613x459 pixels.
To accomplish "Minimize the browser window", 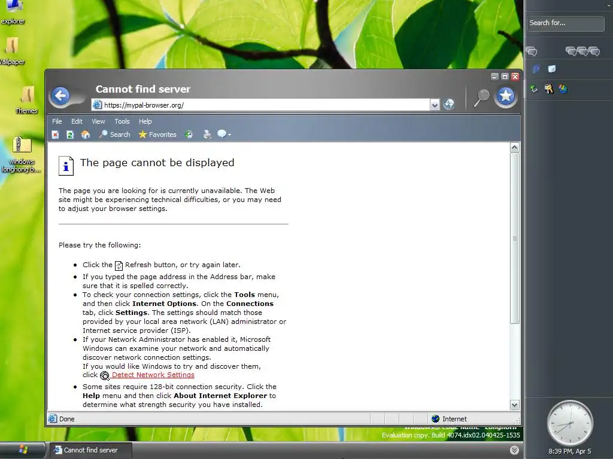I will (x=494, y=76).
